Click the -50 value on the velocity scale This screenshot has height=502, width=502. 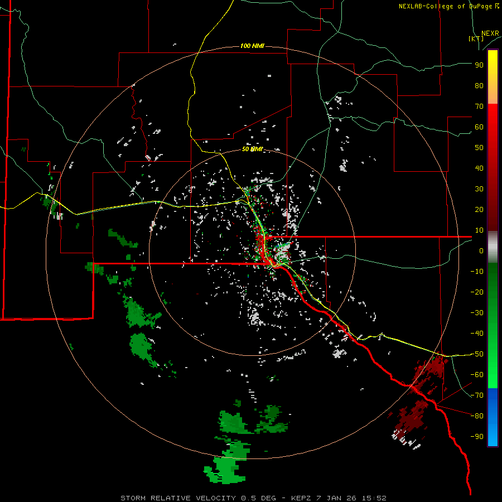click(x=477, y=354)
